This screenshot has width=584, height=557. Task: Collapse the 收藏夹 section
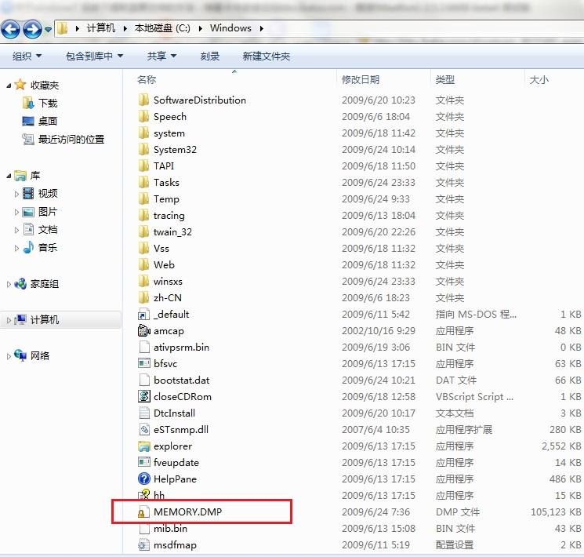[9, 86]
